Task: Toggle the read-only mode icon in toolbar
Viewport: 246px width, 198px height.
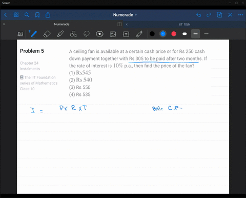Action: pos(20,34)
